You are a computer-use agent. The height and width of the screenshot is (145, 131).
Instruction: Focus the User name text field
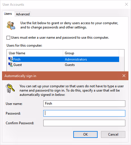[84, 103]
